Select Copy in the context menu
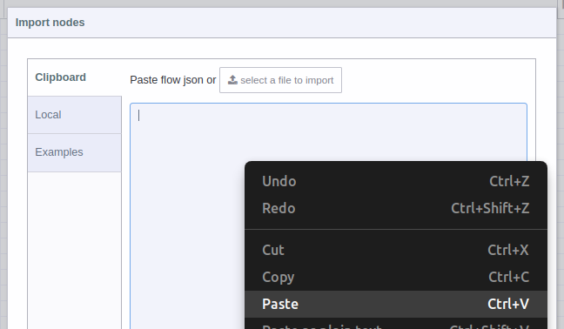Image resolution: width=564 pixels, height=329 pixels. pos(396,277)
